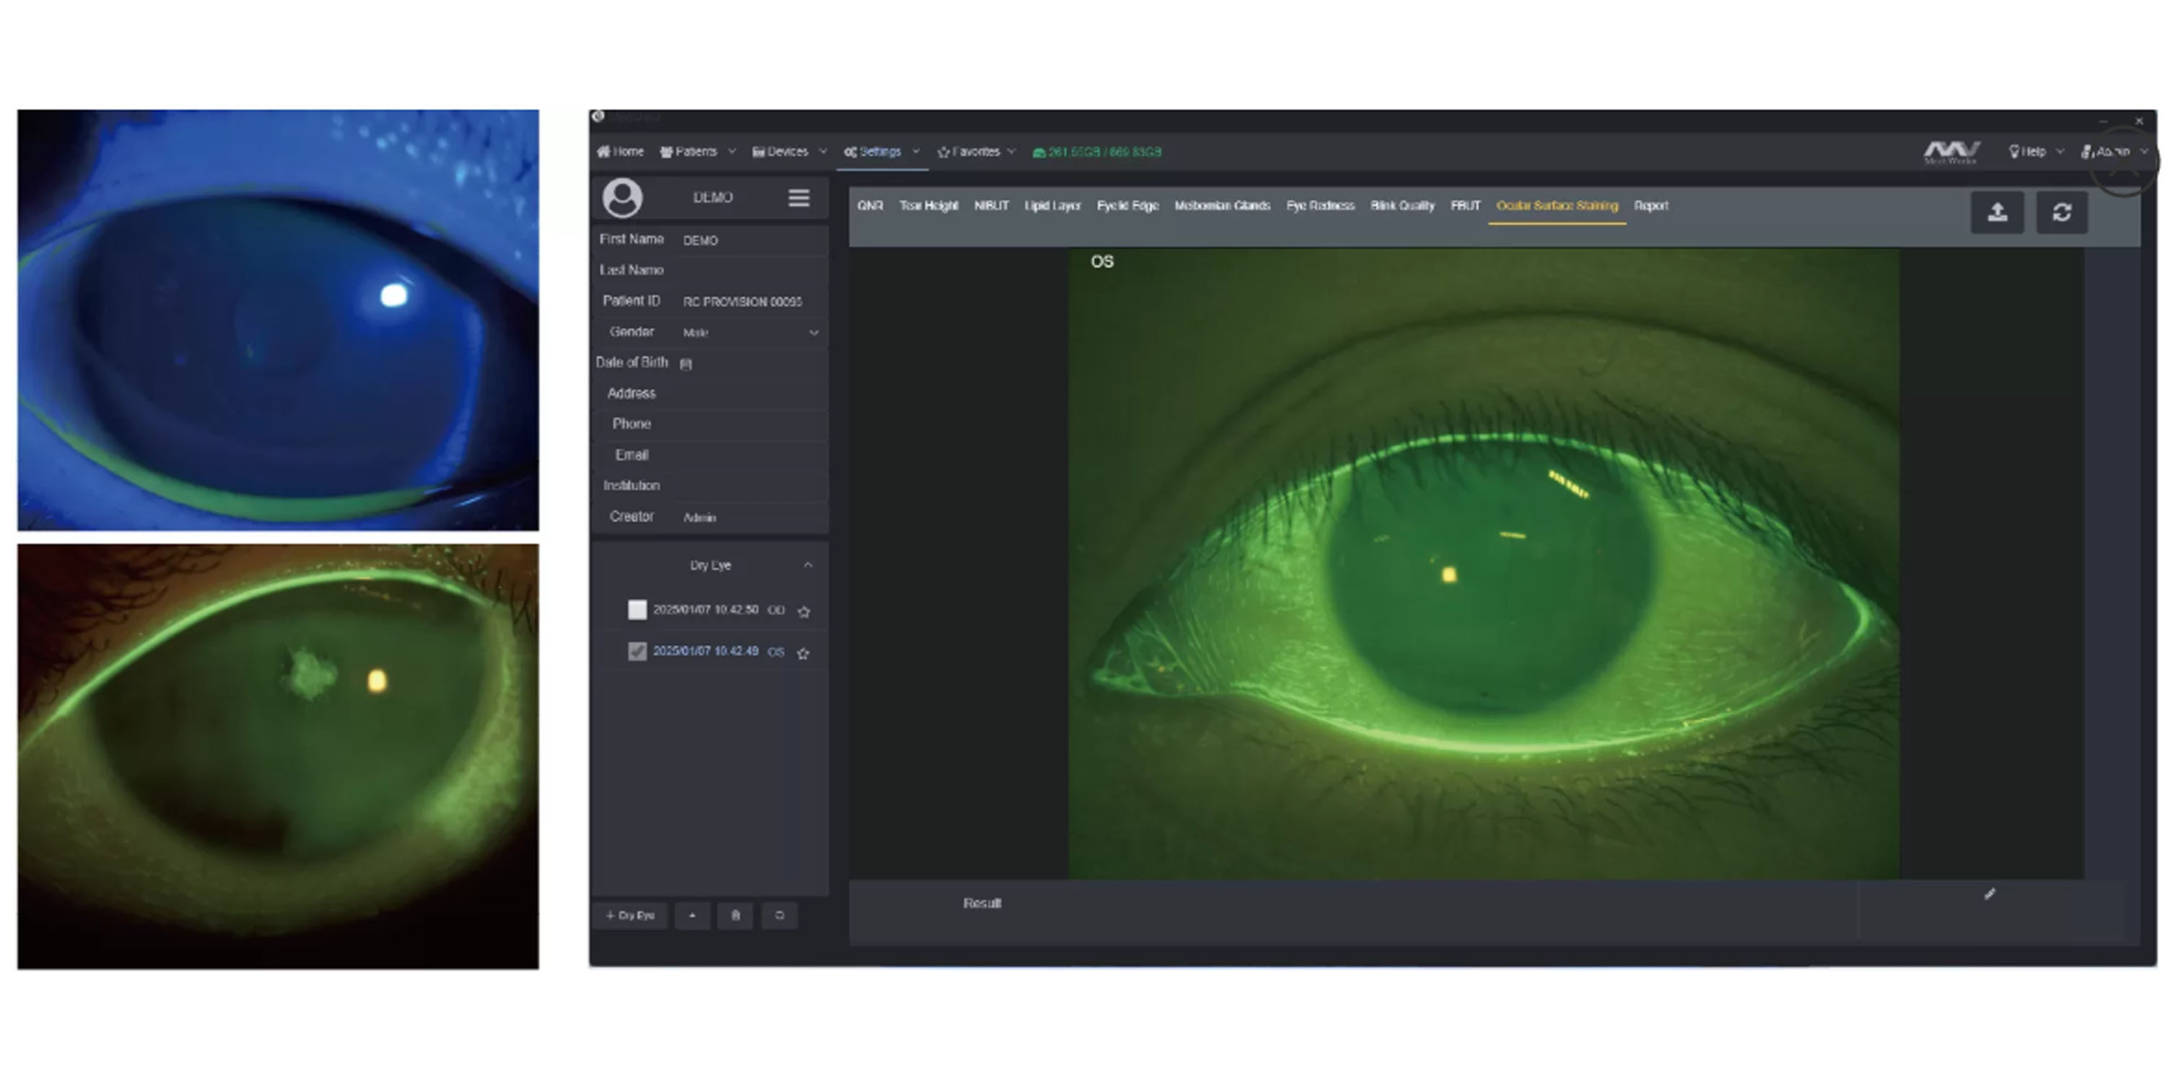Star the OS 10:42:49 record
This screenshot has width=2165, height=1084.
(x=802, y=653)
